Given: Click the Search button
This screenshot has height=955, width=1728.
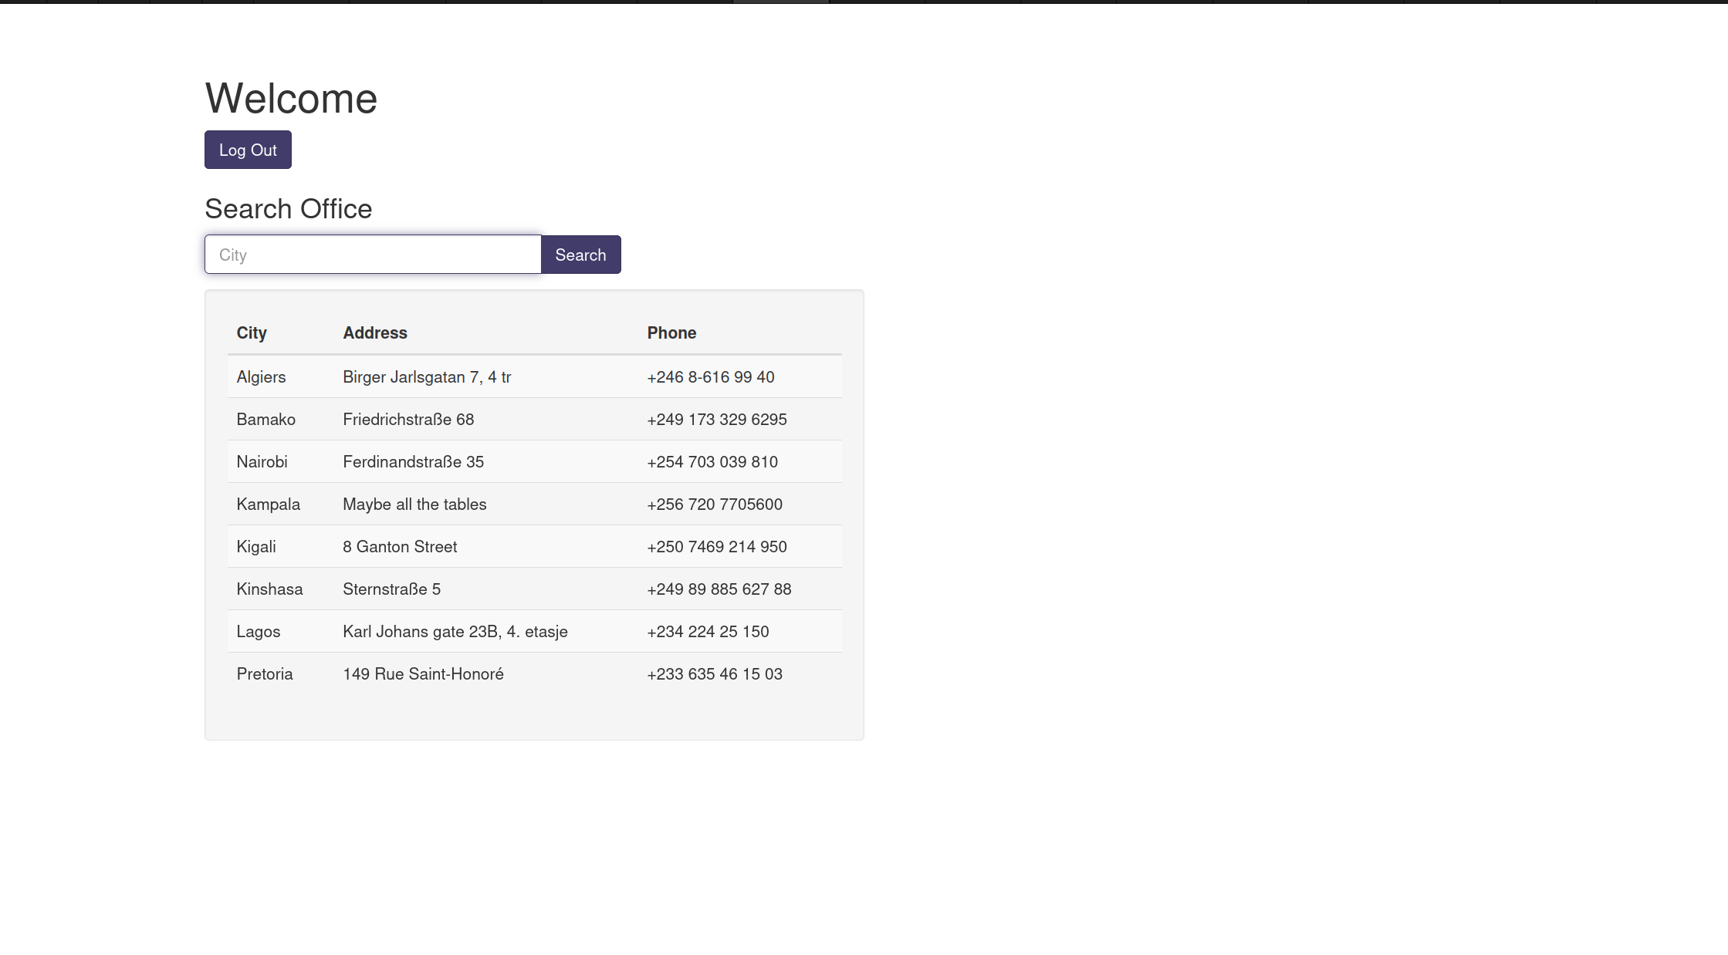Looking at the screenshot, I should click(580, 255).
